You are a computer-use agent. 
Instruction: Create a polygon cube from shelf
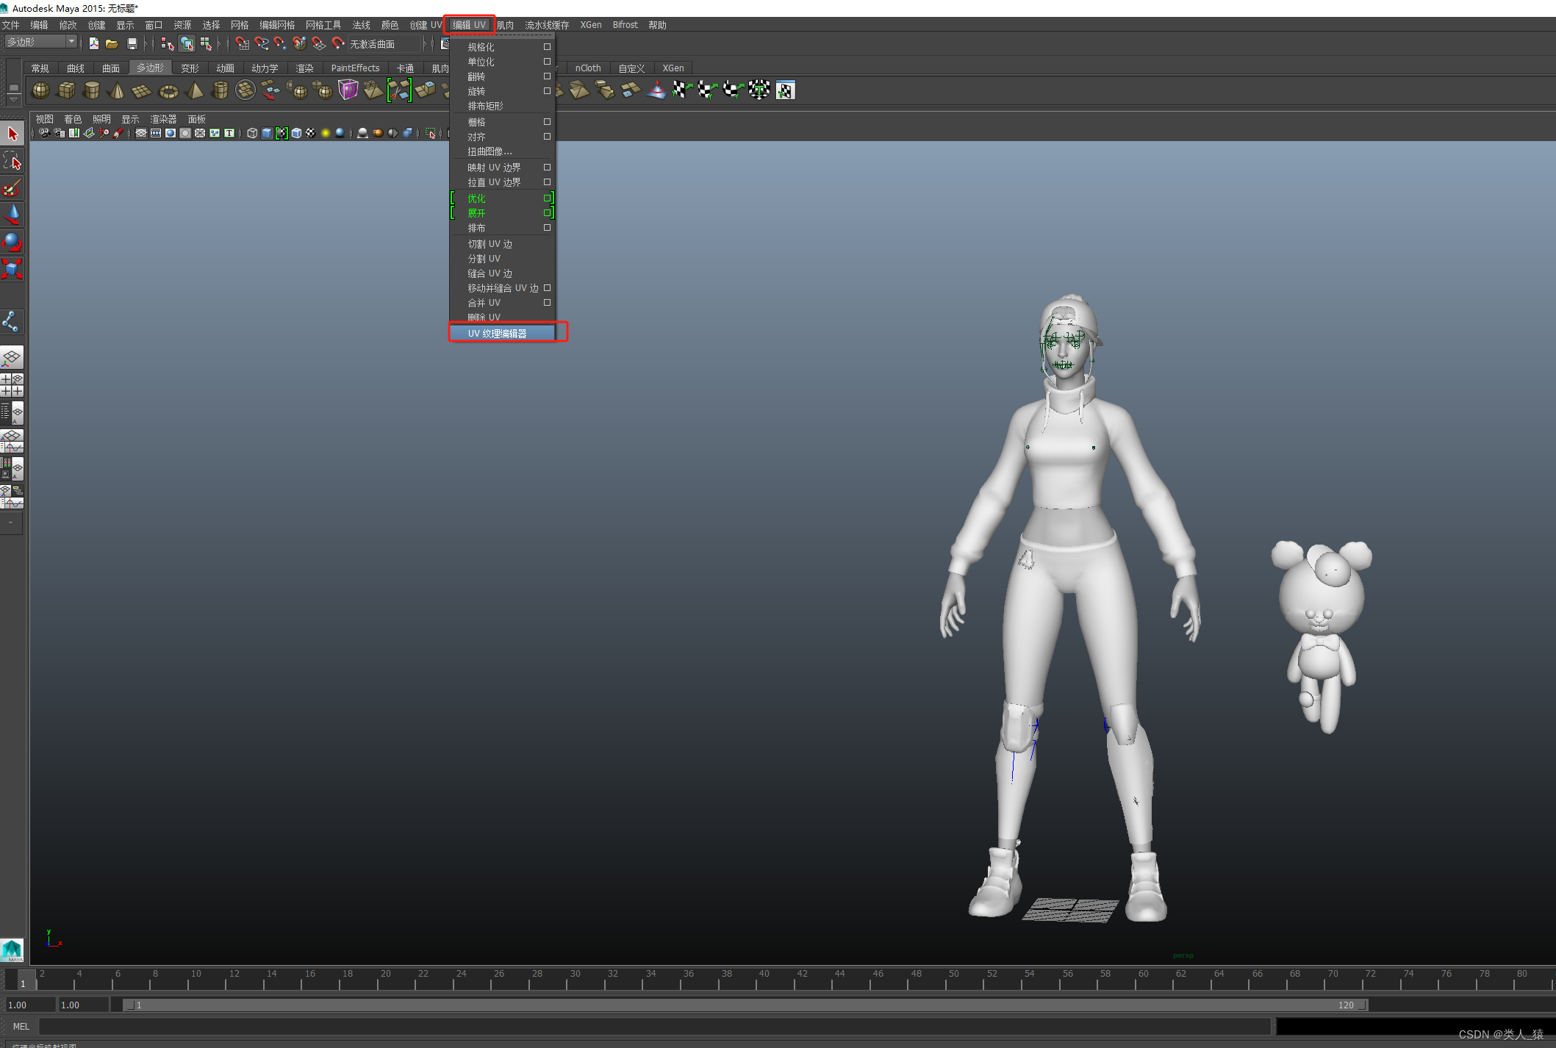66,90
